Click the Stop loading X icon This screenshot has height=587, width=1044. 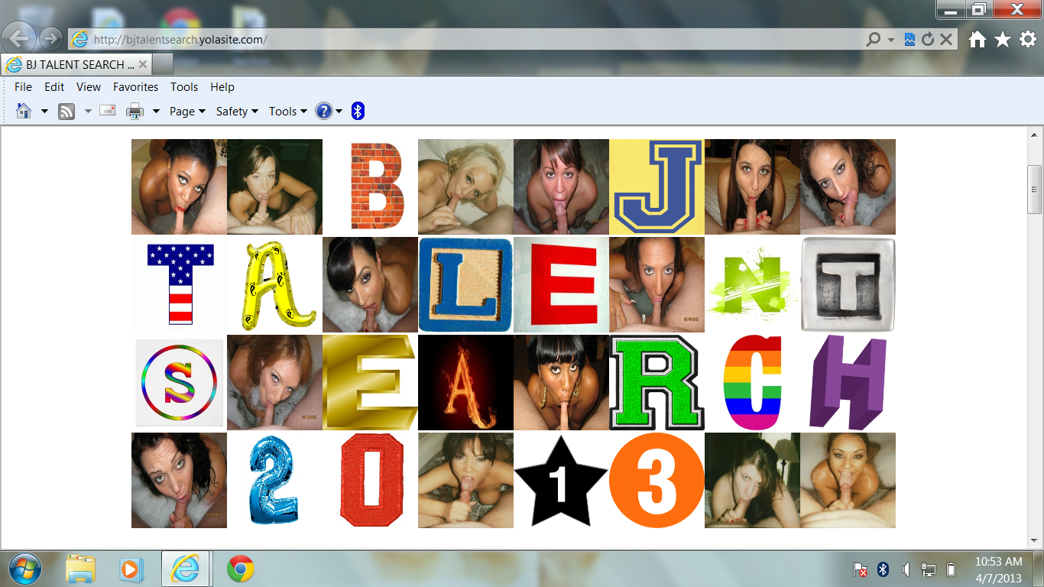946,40
